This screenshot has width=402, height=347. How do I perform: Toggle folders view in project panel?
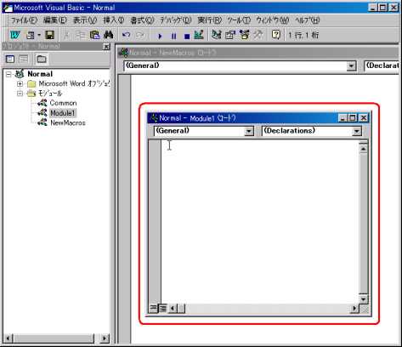point(42,59)
